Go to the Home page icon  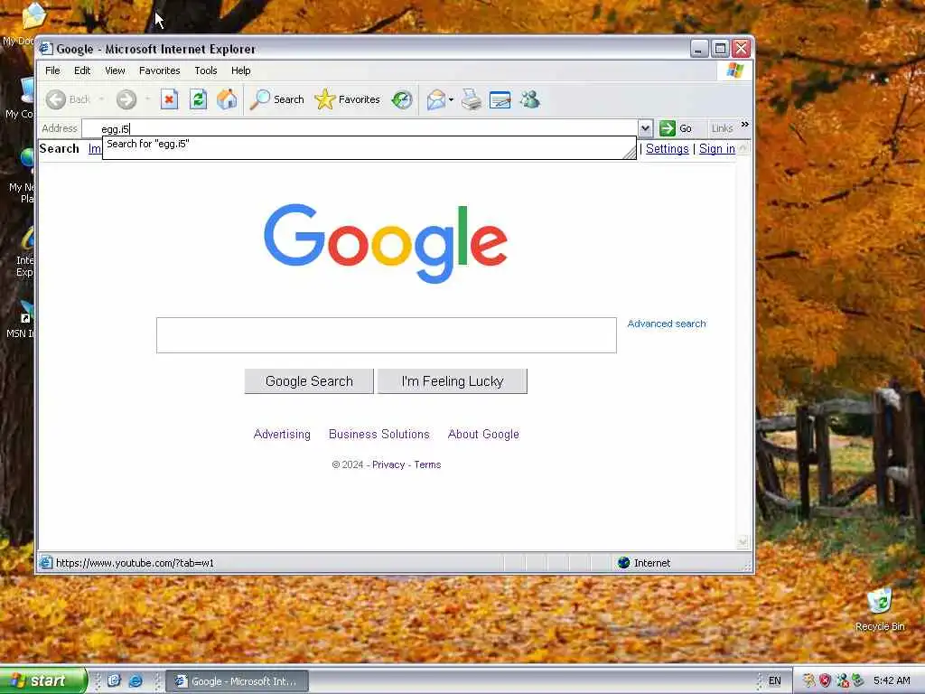coord(227,99)
